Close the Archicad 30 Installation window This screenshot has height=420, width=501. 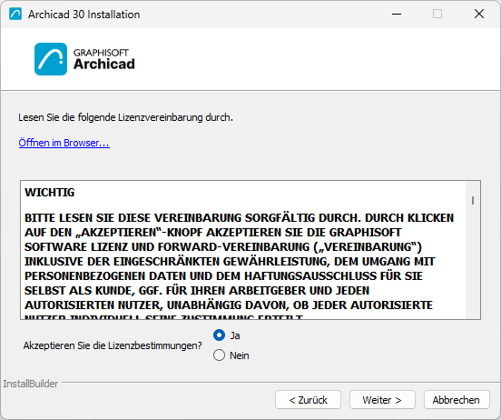(x=479, y=14)
